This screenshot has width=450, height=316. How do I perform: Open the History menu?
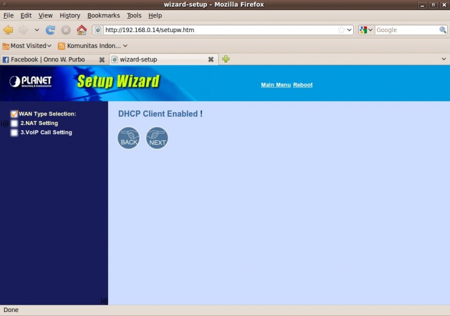[70, 15]
